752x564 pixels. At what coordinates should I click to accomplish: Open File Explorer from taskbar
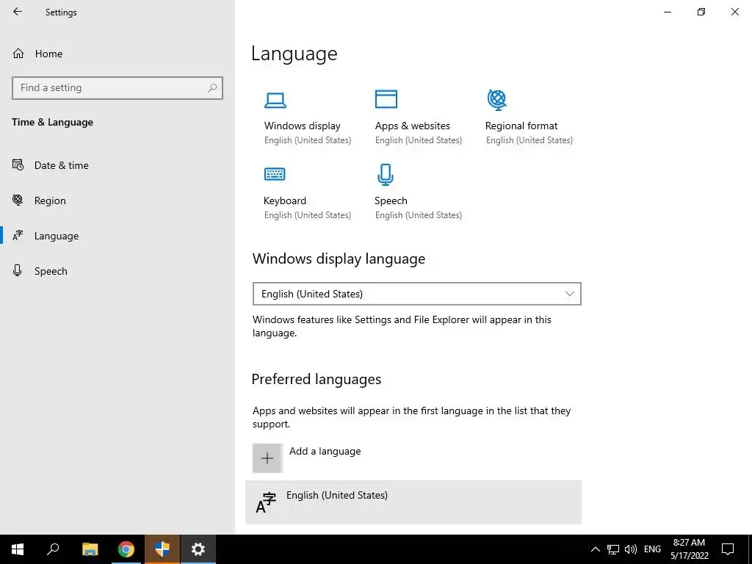90,549
